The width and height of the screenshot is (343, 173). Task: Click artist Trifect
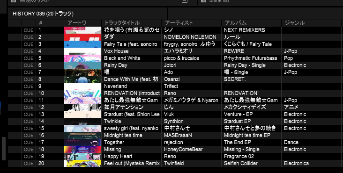171,86
